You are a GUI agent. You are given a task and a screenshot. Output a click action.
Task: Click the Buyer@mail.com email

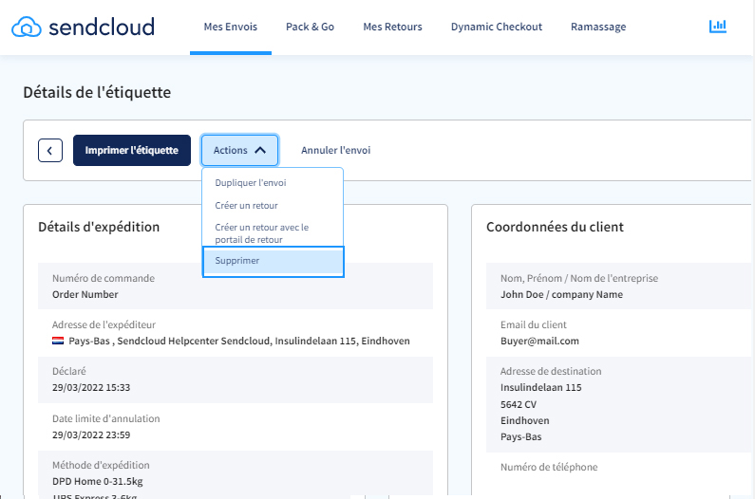(x=539, y=342)
